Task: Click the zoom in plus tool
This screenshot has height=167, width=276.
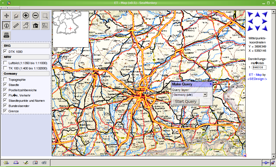Action: click(x=25, y=16)
